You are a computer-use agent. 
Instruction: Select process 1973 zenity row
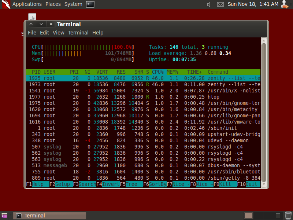(143, 84)
